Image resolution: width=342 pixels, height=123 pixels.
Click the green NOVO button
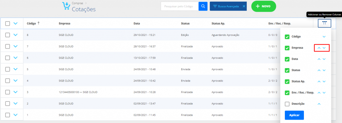264,6
